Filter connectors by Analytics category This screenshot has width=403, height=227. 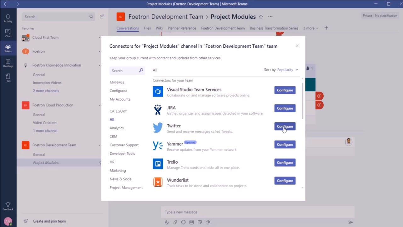pos(116,128)
